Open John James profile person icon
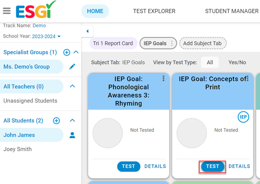 [x=72, y=135]
